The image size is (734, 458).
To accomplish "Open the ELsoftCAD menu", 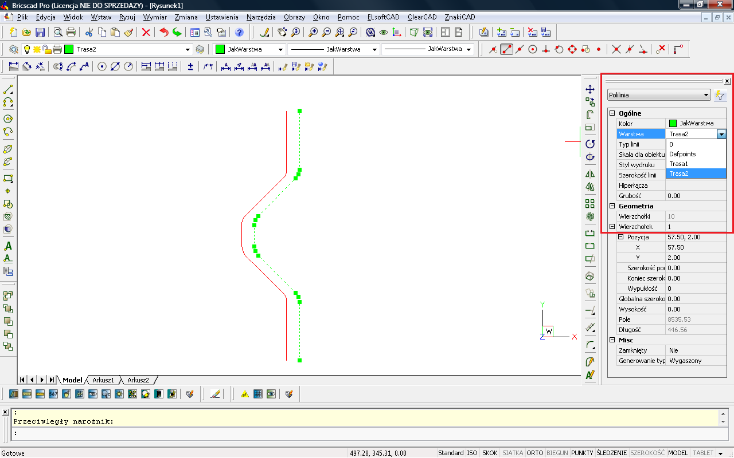I will click(383, 17).
